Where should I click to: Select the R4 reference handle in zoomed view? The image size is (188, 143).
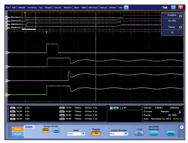(x=7, y=95)
